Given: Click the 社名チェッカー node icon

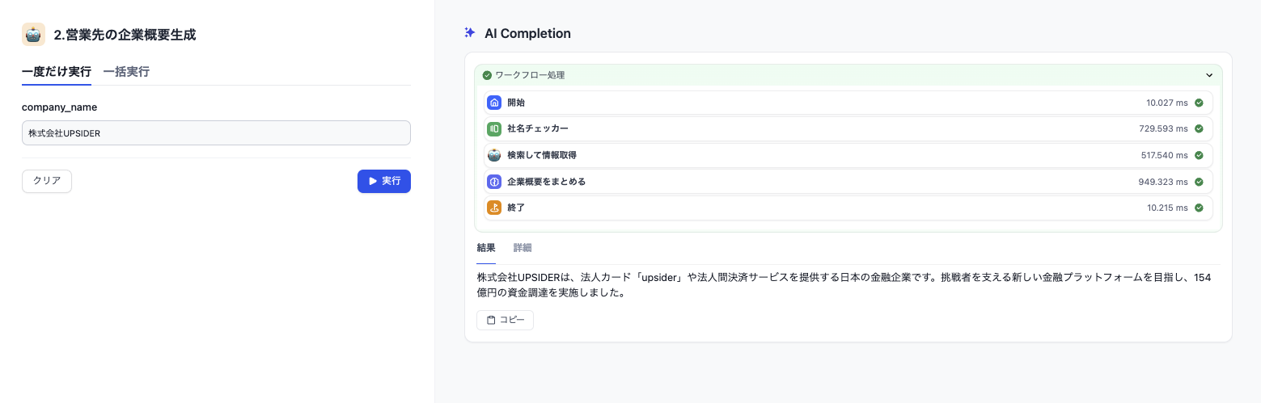Looking at the screenshot, I should click(494, 129).
